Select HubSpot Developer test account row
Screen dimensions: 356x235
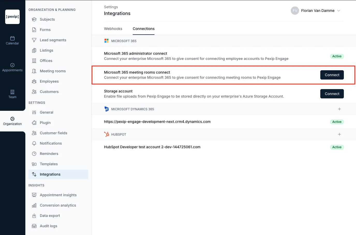tap(224, 147)
